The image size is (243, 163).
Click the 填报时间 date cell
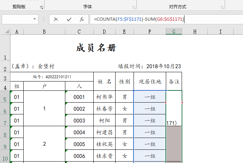[x=149, y=66]
